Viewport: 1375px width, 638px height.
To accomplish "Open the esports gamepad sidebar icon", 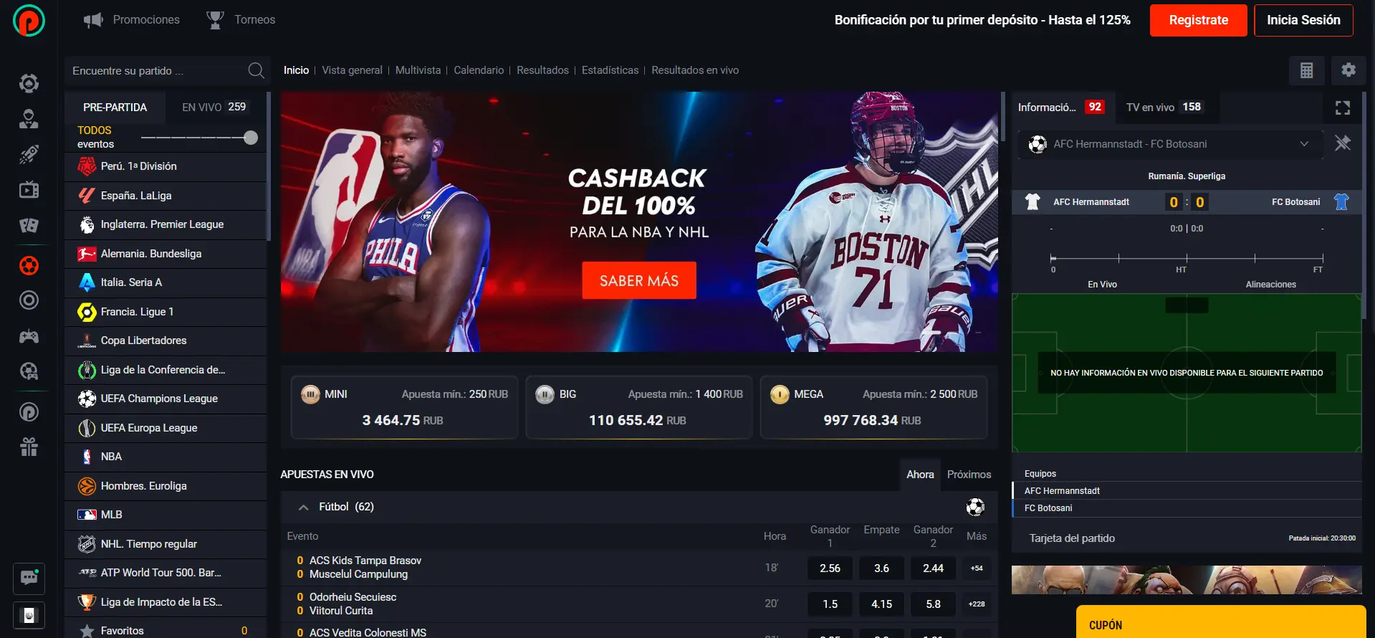I will [x=29, y=336].
